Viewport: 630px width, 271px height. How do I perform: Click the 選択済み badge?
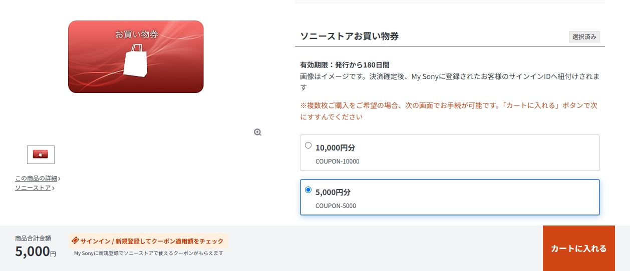coord(584,36)
